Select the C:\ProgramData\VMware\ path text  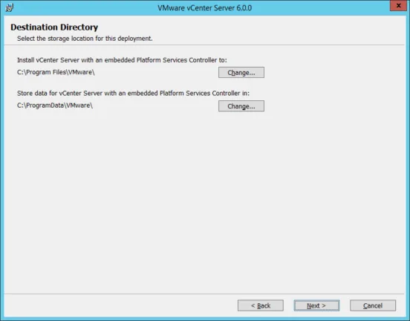pos(55,106)
